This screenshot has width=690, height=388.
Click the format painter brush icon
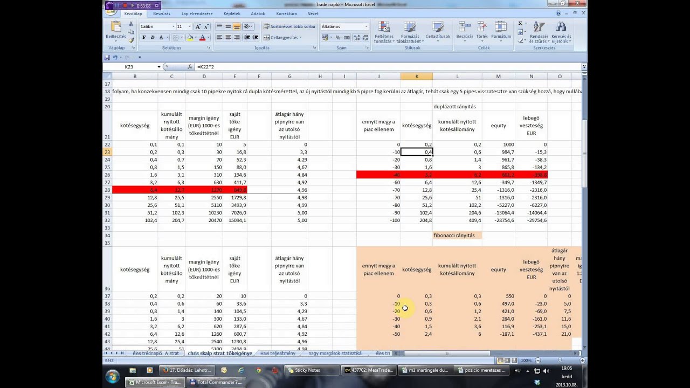131,40
